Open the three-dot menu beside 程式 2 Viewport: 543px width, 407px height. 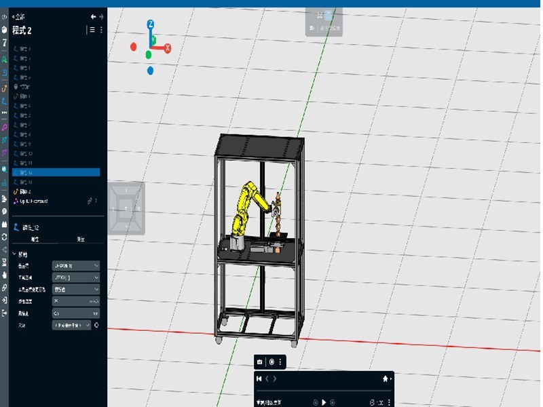102,30
